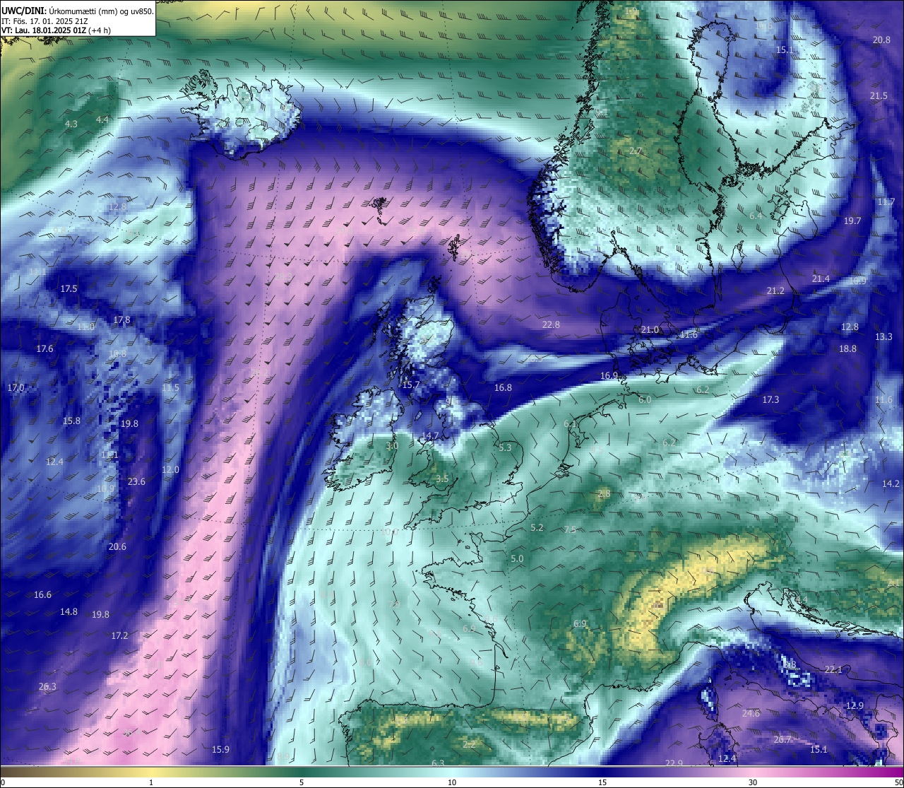The width and height of the screenshot is (904, 788).
Task: Click the "VT: Lau. 18.01.2025 01Z" line
Action: (x=45, y=30)
